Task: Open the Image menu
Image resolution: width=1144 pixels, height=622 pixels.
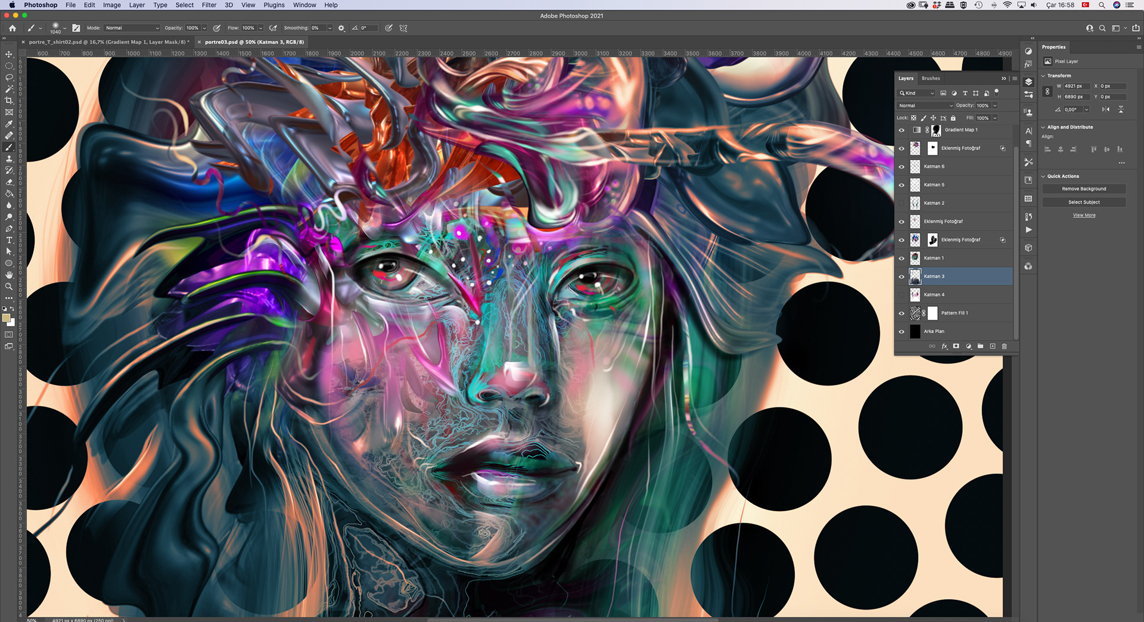Action: click(x=112, y=5)
